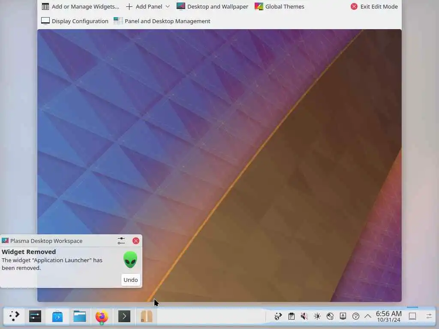Open clipboard tray icon
Viewport: 439px width, 329px height.
coord(292,317)
